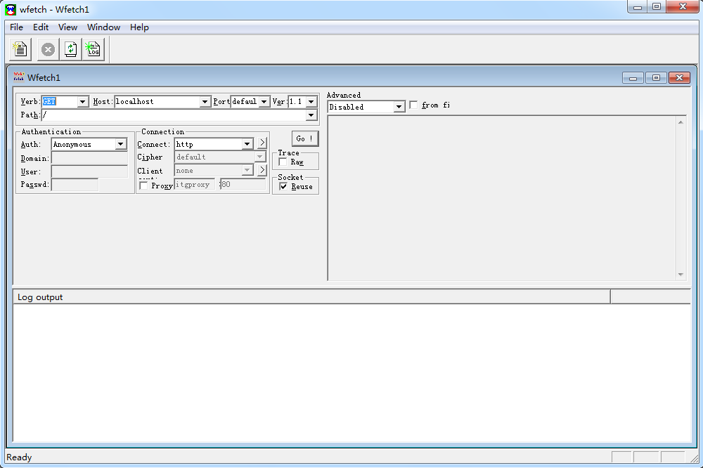Click inside the Log output pane
This screenshot has height=468, width=703.
(x=352, y=373)
